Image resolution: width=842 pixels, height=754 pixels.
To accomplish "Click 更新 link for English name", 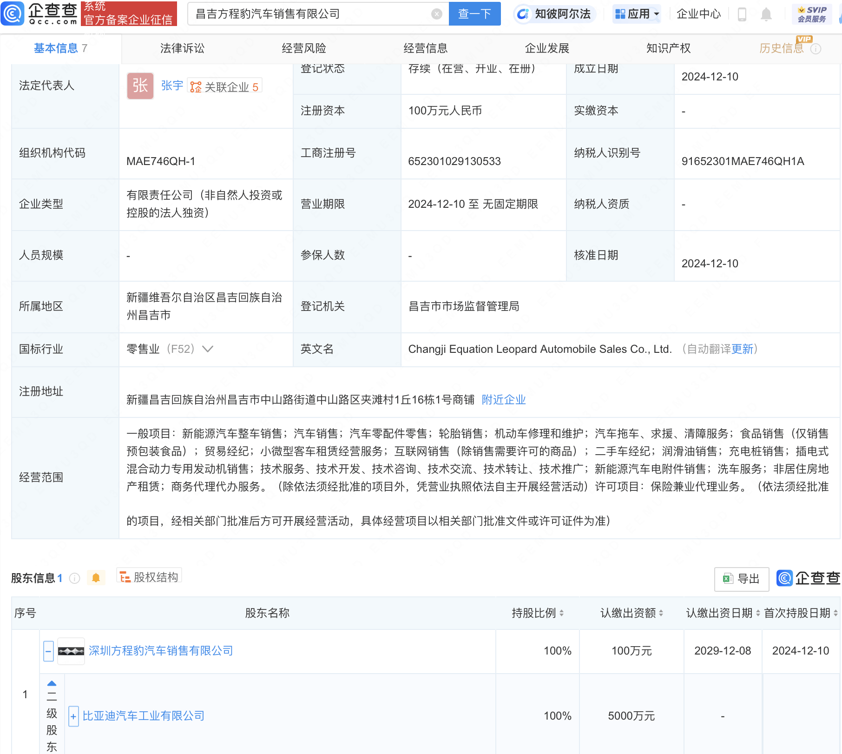I will click(742, 349).
